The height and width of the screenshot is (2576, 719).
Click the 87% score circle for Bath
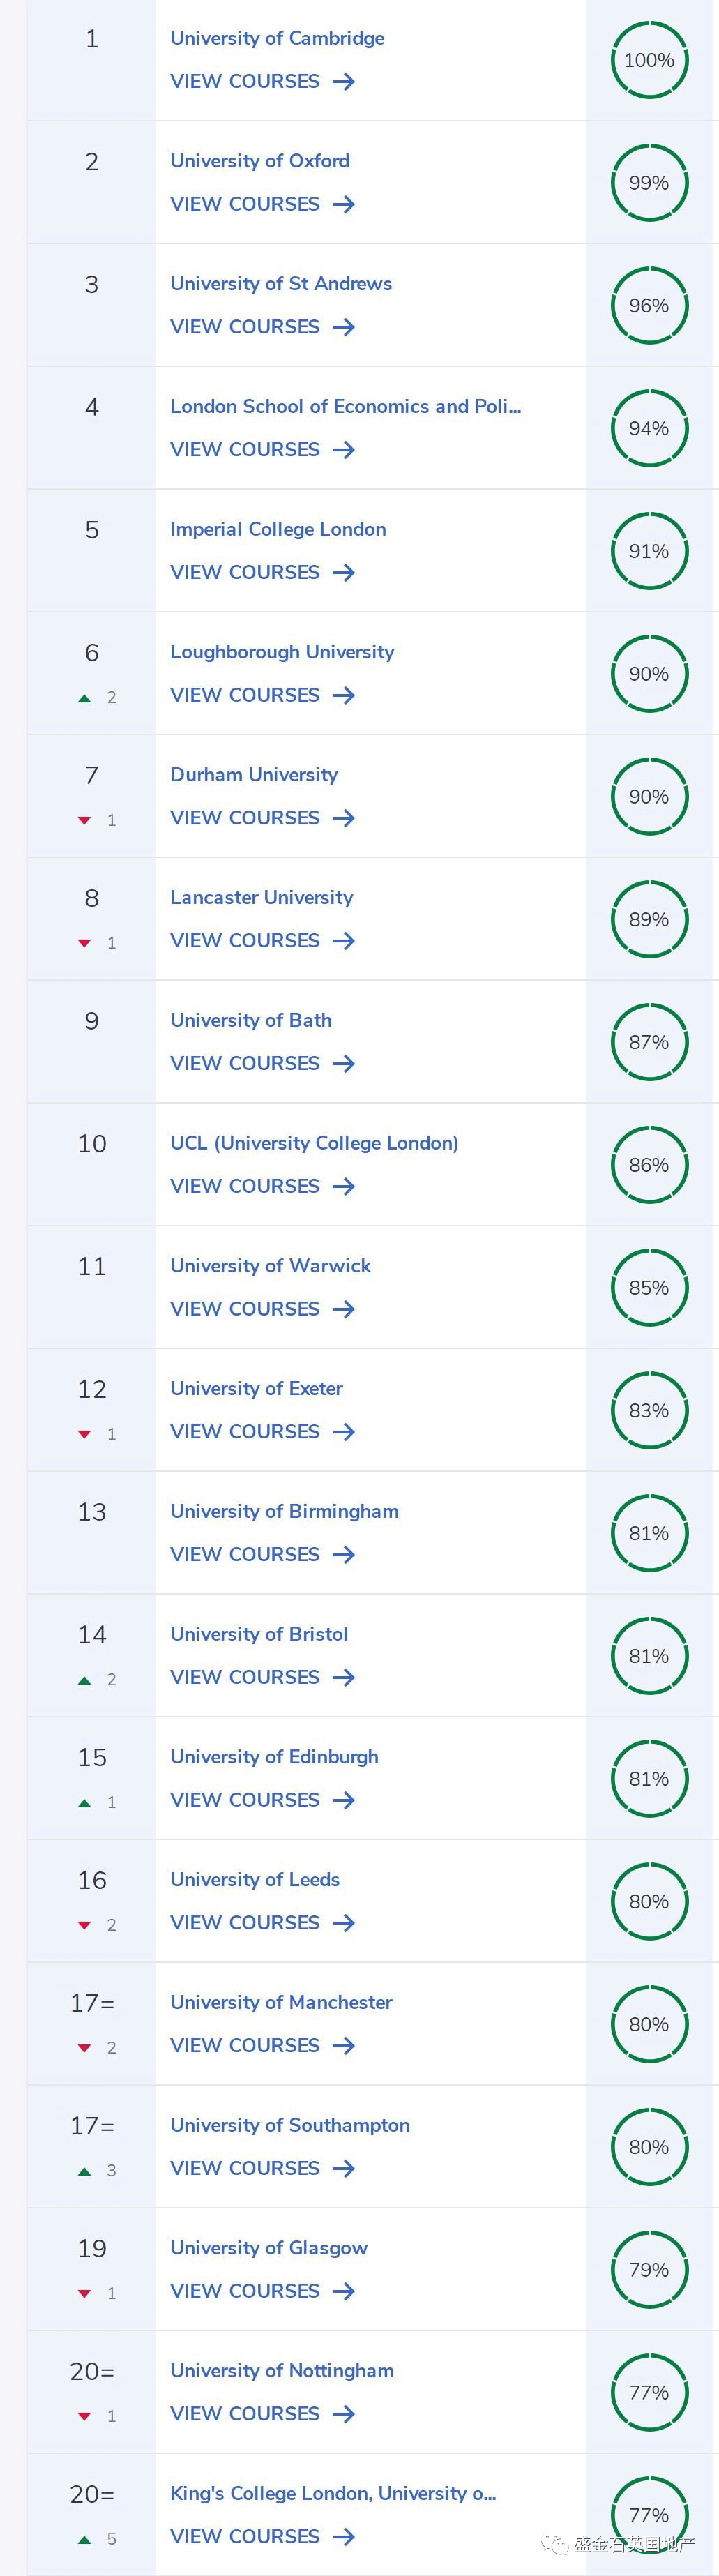(x=650, y=1042)
